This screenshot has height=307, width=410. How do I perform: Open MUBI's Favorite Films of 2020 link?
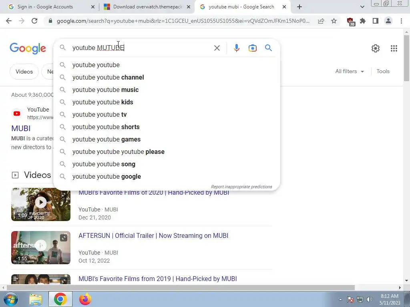(x=154, y=193)
